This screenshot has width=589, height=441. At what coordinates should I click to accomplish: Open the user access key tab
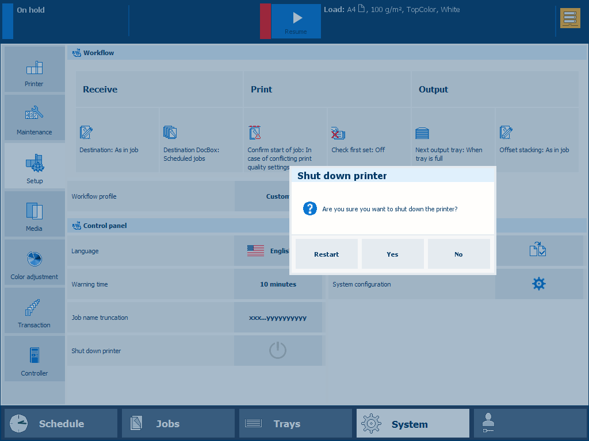[x=530, y=423]
